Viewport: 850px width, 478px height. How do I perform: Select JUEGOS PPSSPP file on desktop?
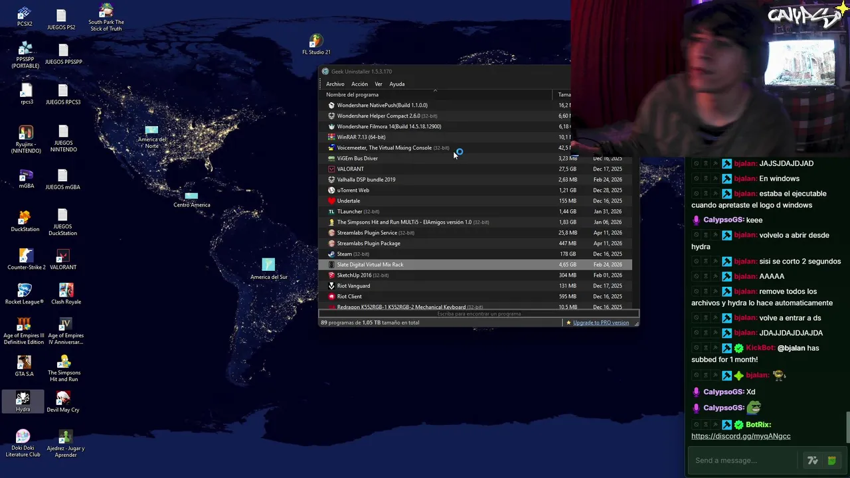[63, 55]
